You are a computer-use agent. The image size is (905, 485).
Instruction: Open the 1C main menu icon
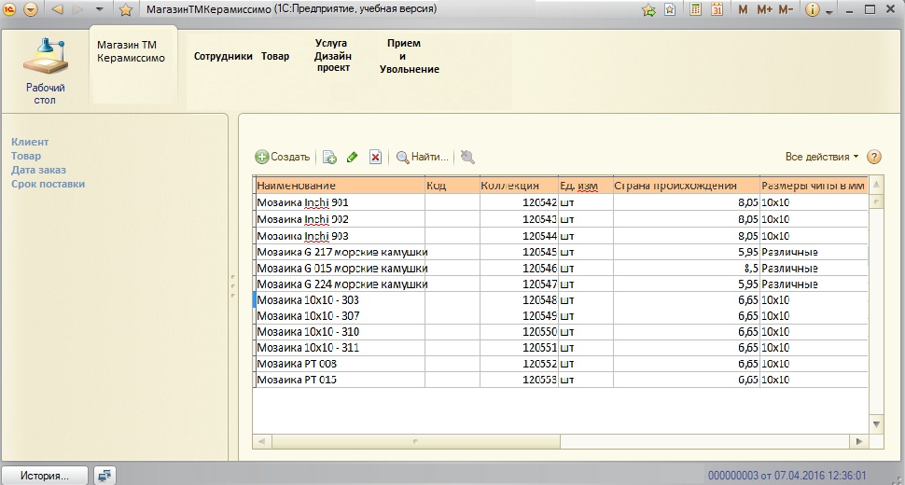pos(10,9)
